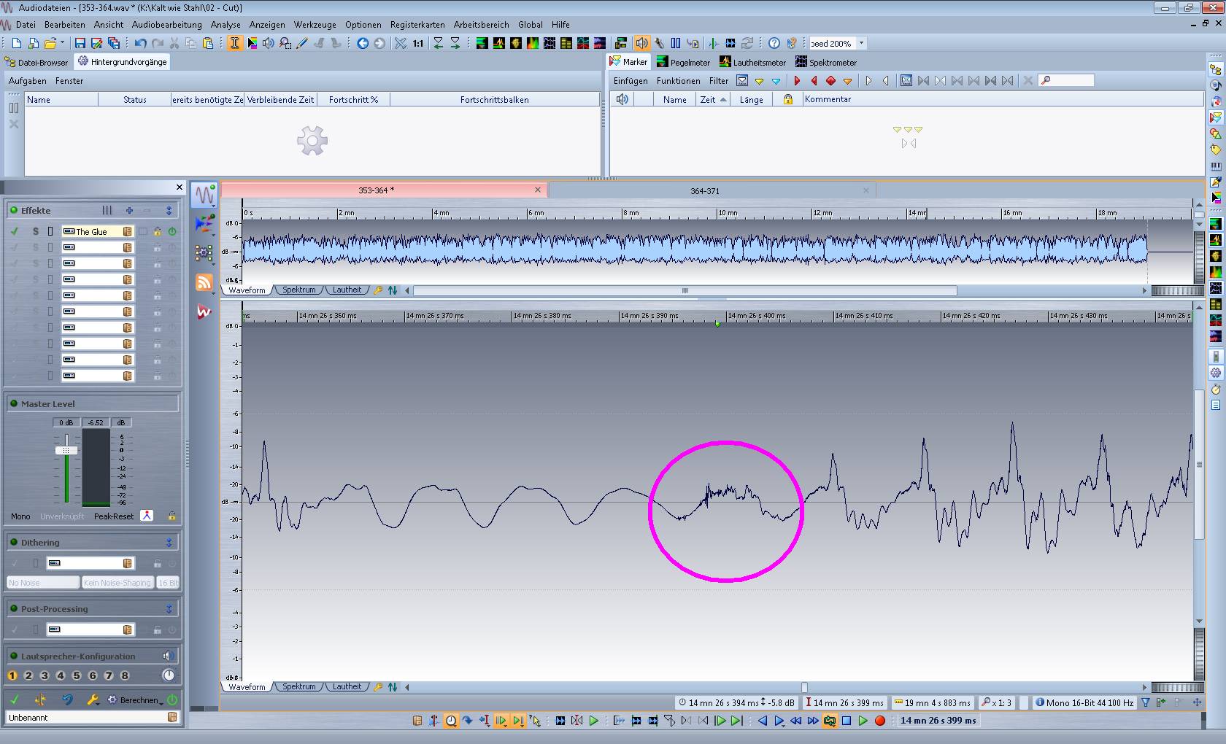Select the Pencil draw tool

(302, 44)
